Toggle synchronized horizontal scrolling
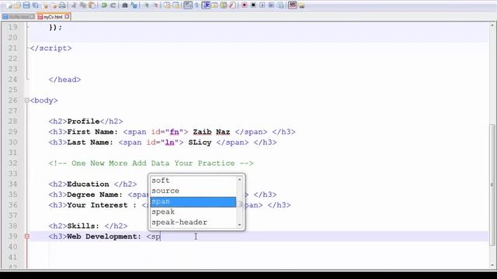 (176, 5)
